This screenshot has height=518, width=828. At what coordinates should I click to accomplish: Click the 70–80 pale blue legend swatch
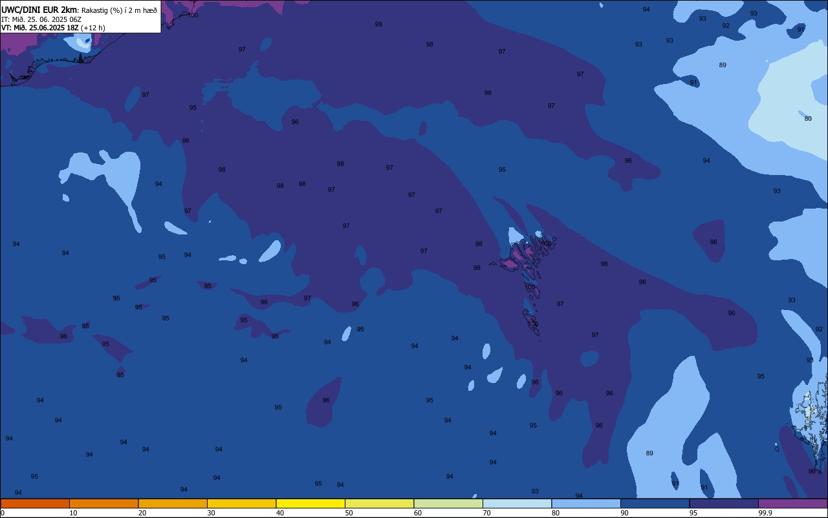point(517,503)
